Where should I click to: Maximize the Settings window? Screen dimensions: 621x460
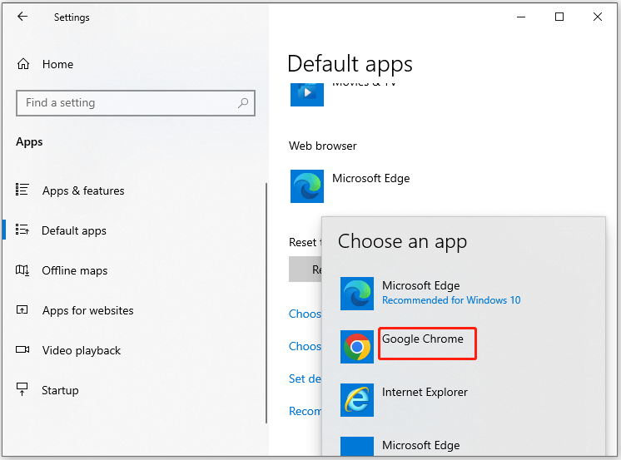point(559,17)
